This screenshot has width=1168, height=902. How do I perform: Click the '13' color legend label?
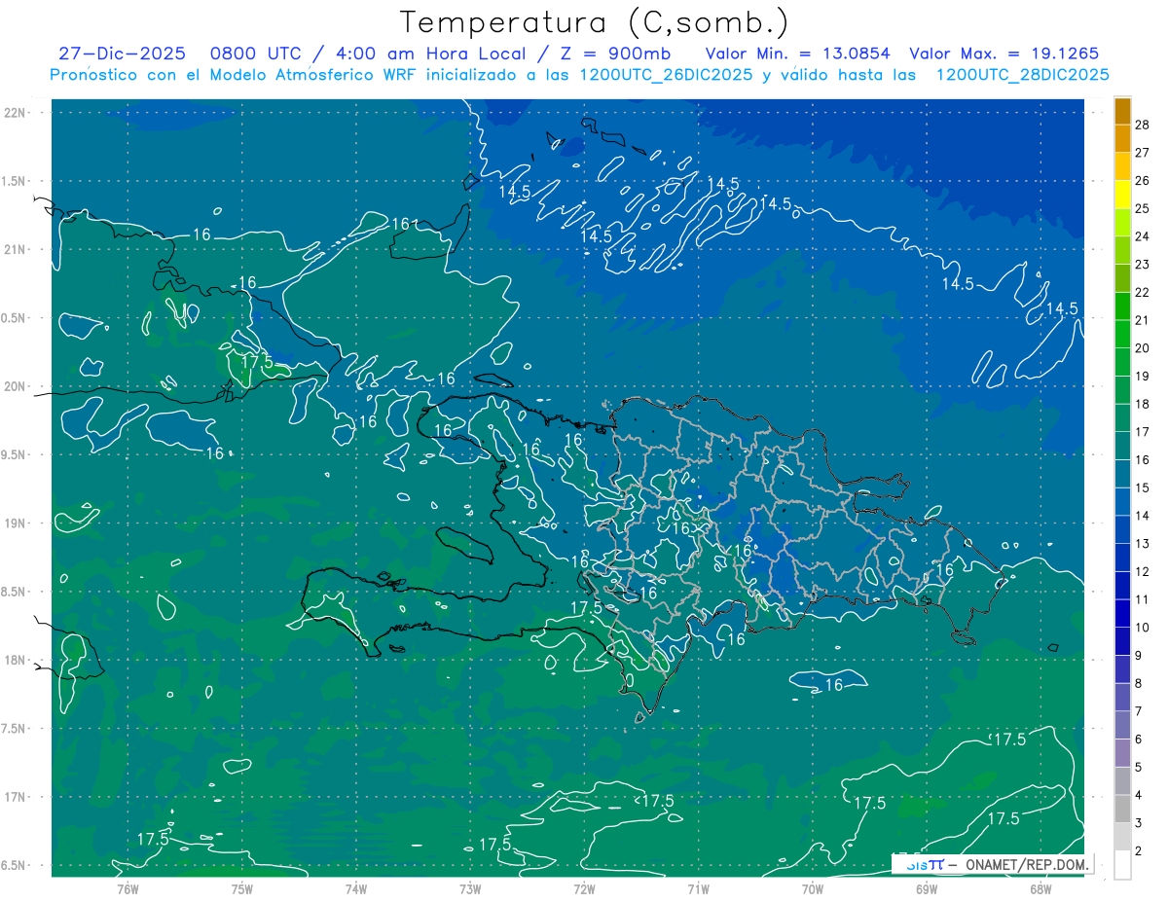[x=1143, y=544]
